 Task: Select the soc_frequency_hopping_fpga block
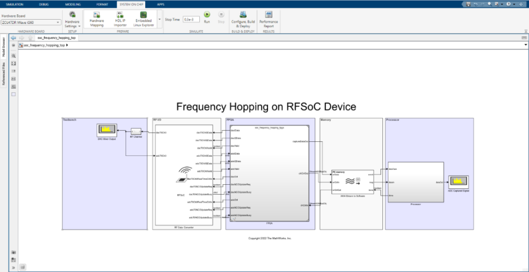click(x=269, y=173)
